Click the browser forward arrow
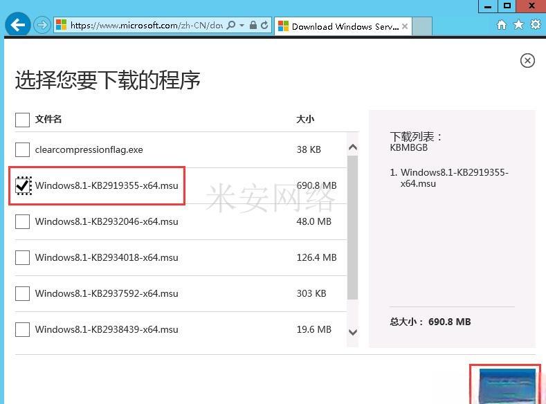 42,26
